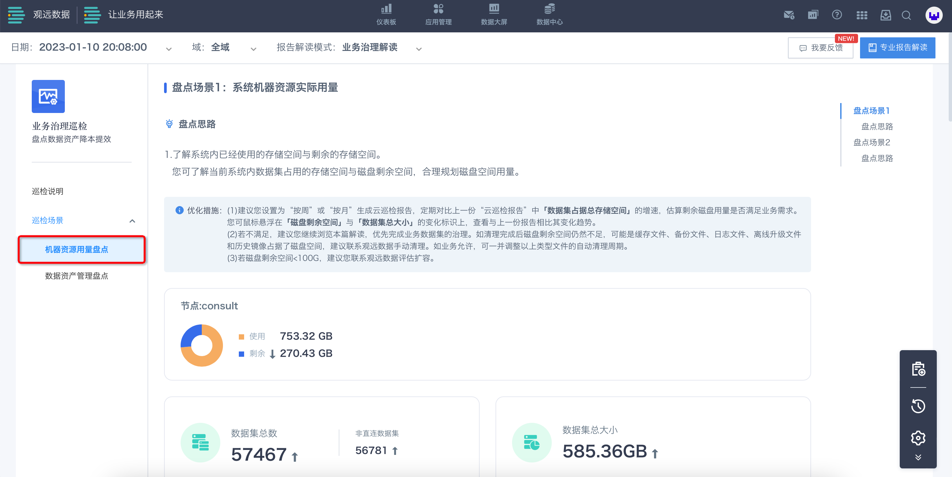Click the 巡检场景 sidebar label

47,220
